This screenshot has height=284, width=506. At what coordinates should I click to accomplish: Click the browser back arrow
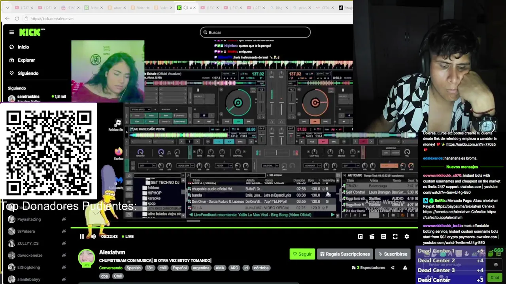[7, 19]
